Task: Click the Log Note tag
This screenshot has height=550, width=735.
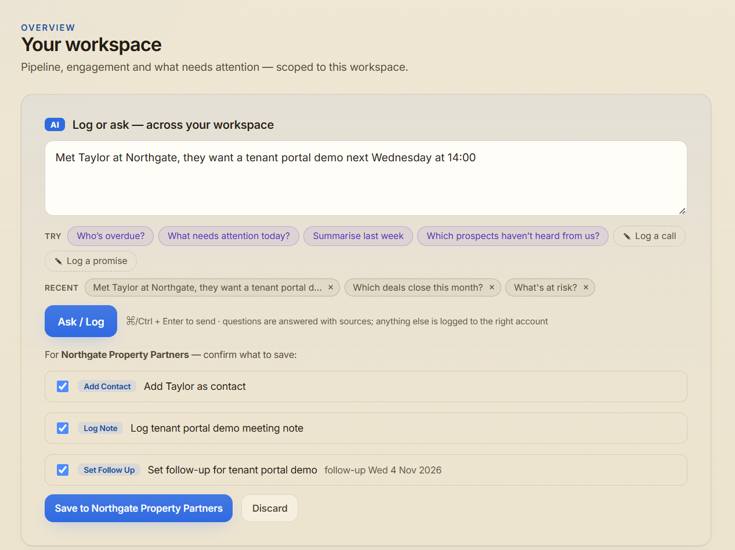Action: [100, 428]
